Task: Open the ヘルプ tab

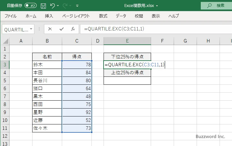Action: (x=174, y=16)
